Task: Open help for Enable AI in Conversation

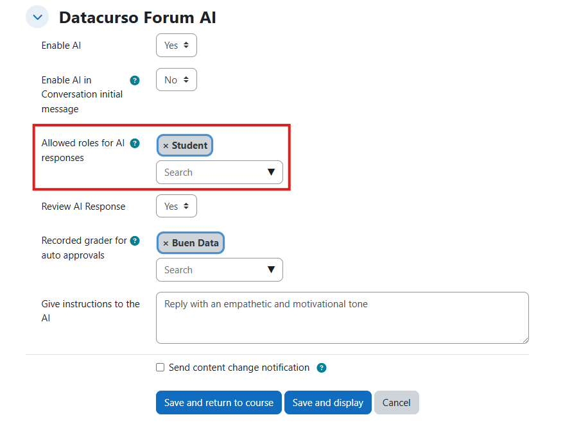Action: click(x=135, y=80)
